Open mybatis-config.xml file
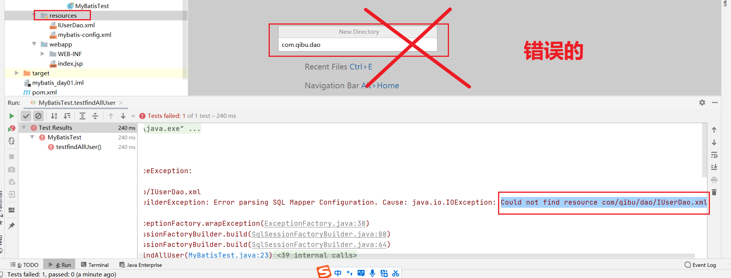731x278 pixels. pos(84,35)
